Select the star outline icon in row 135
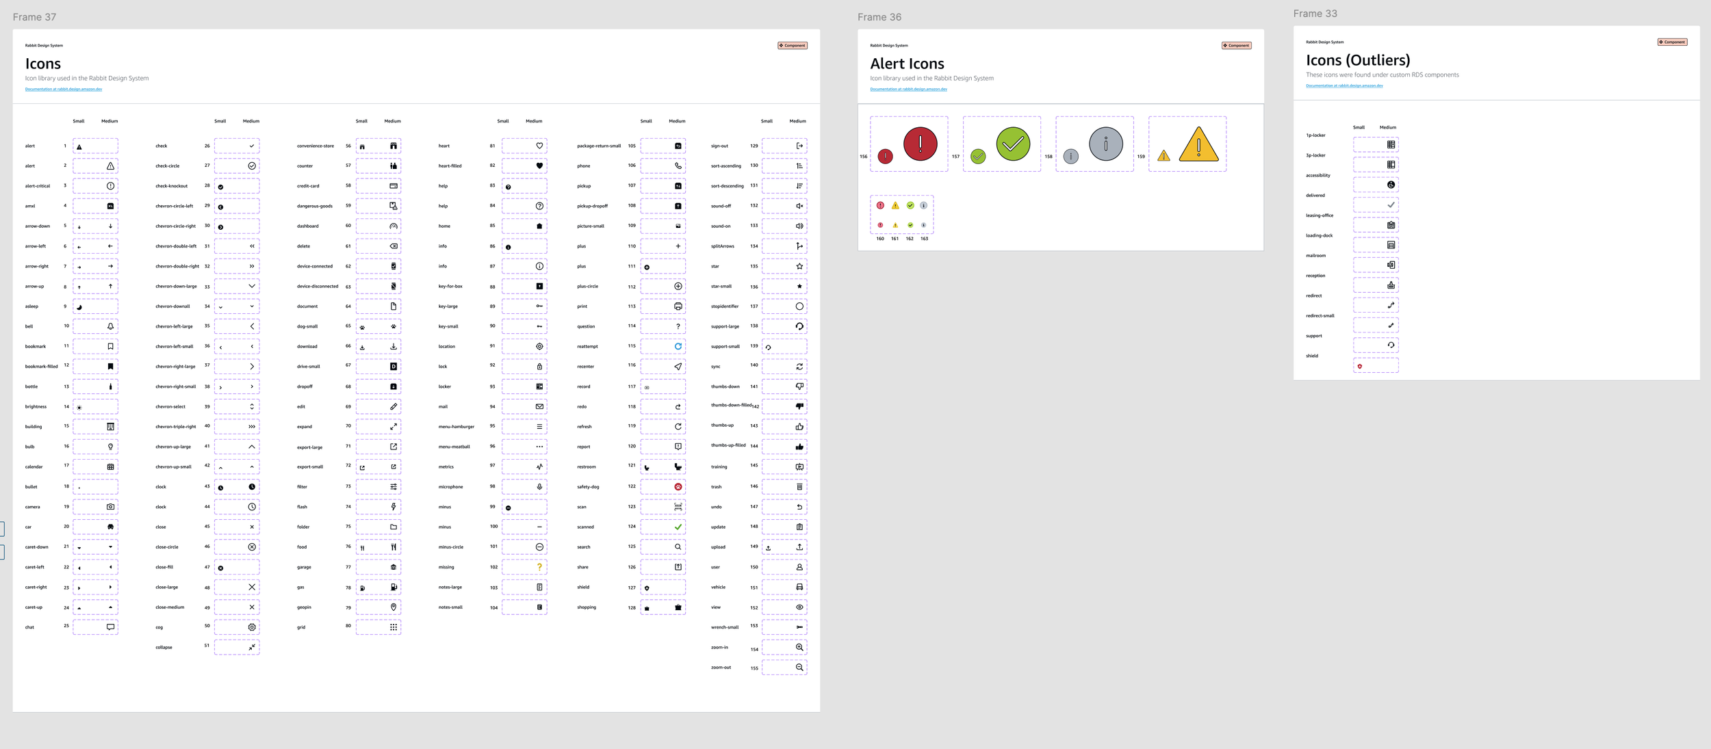The image size is (1711, 749). pyautogui.click(x=799, y=266)
